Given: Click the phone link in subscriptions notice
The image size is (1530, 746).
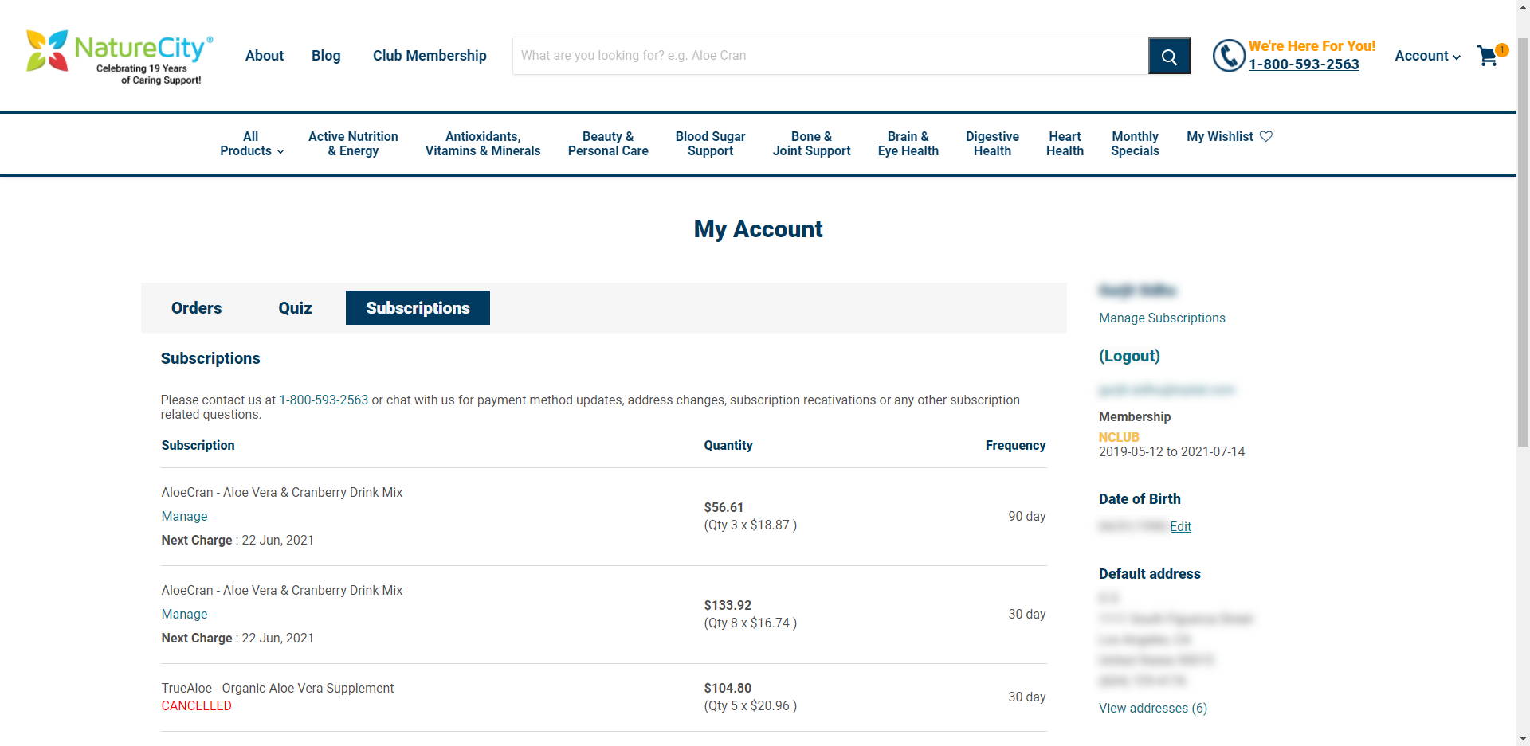Looking at the screenshot, I should pos(324,400).
